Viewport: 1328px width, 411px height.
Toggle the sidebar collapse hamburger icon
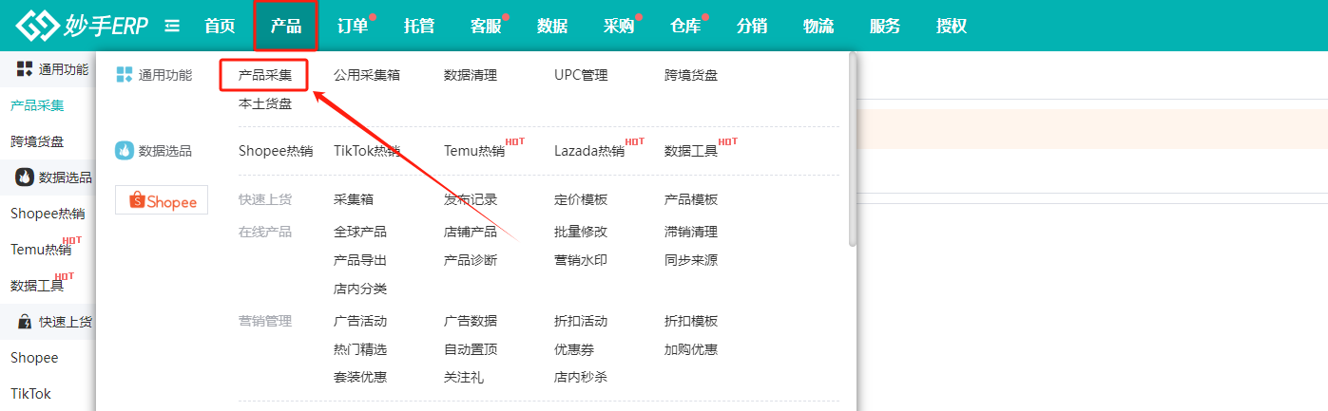172,26
